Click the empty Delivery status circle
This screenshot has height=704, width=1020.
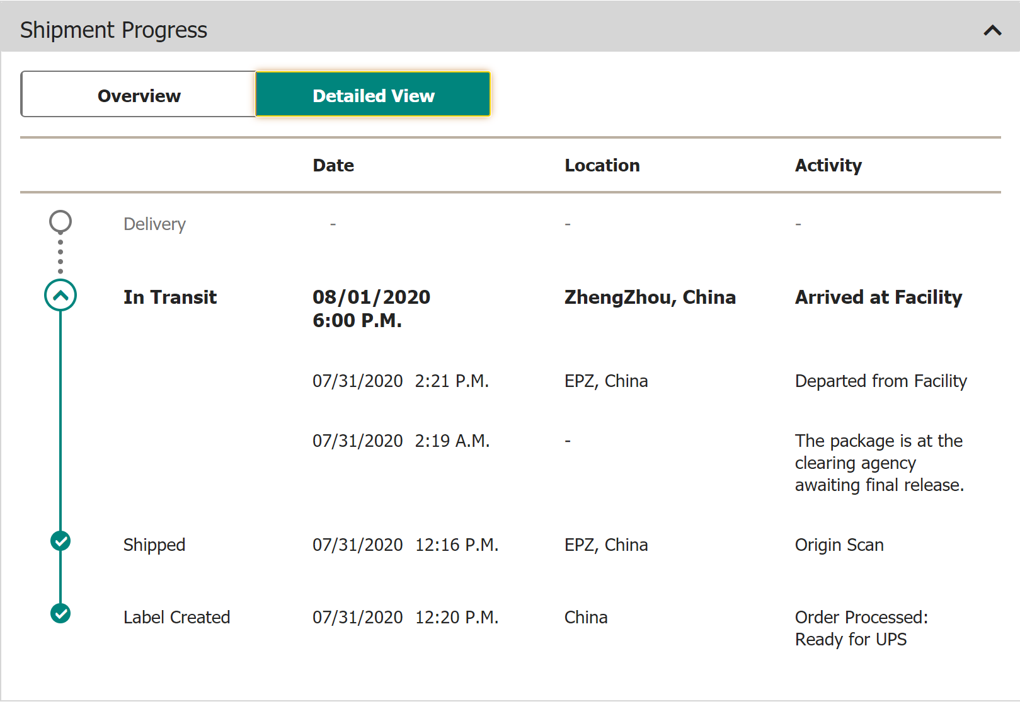click(60, 222)
